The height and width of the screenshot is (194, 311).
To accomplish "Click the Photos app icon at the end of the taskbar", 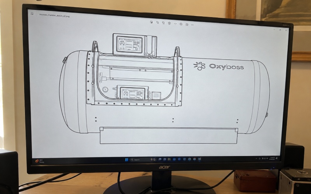I will coord(199,159).
